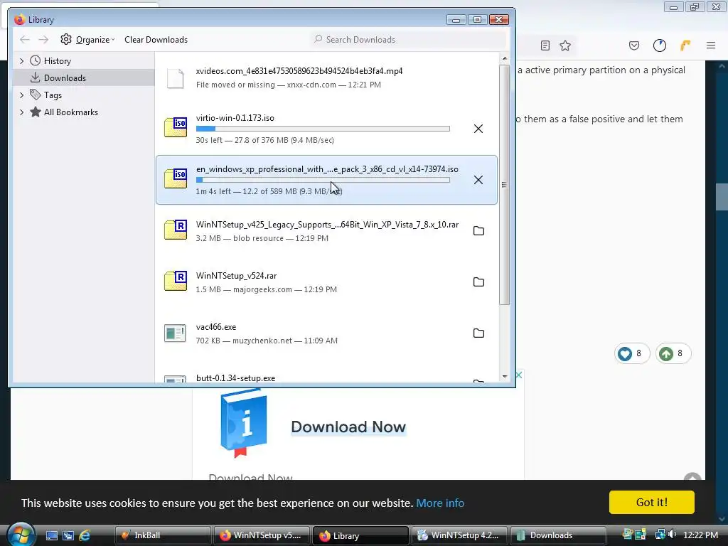Click the More info cookie link
Screen dimensions: 728x546
tap(440, 503)
